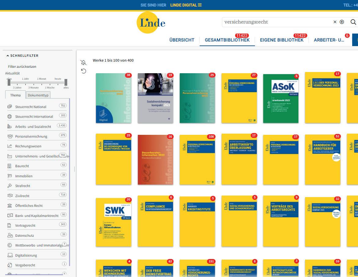Run the search with the magnifier icon

pyautogui.click(x=353, y=22)
